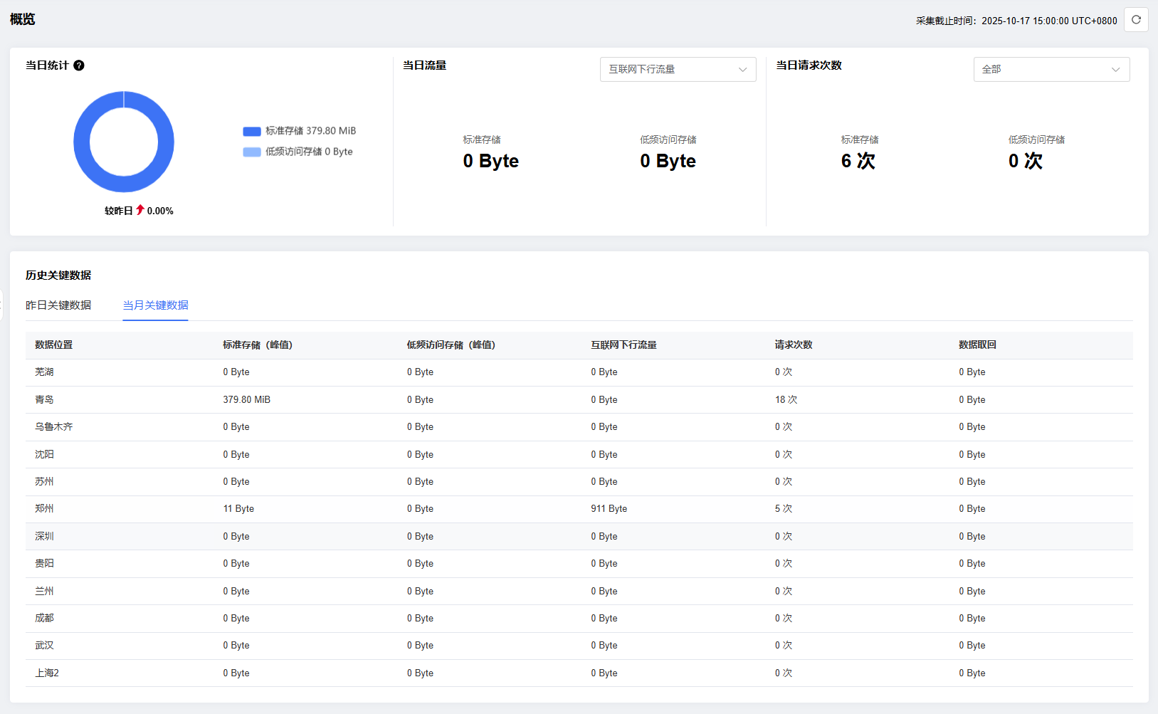This screenshot has width=1158, height=714.
Task: Switch to the 昨日关键数据 tab
Action: [x=58, y=305]
